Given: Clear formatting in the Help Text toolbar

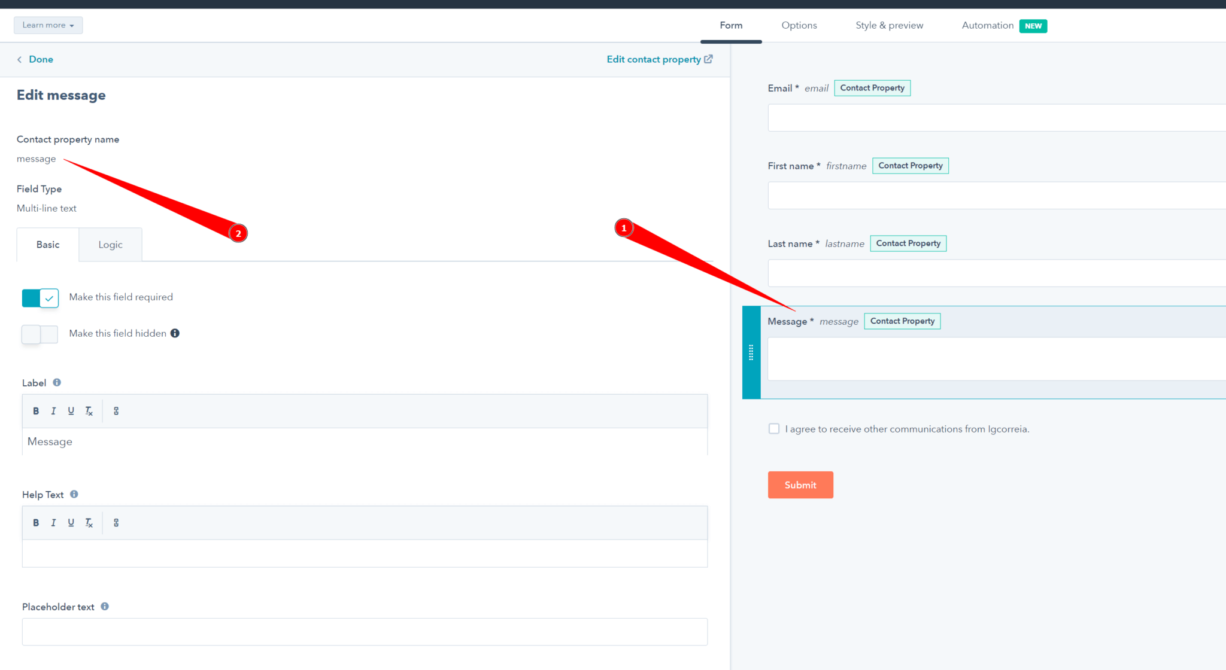Looking at the screenshot, I should click(x=89, y=523).
